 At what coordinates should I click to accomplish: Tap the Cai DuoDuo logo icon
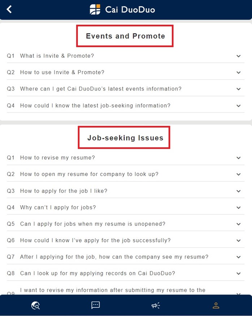click(x=95, y=9)
